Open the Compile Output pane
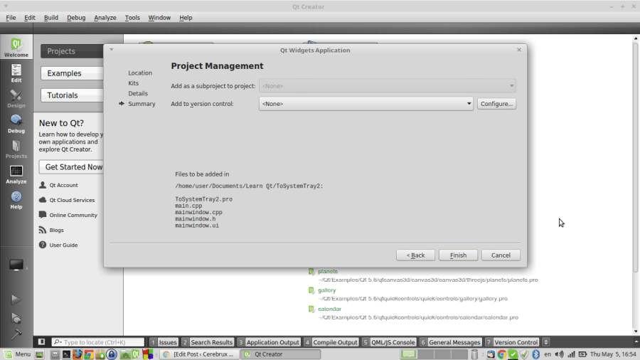640x360 pixels. [x=331, y=342]
